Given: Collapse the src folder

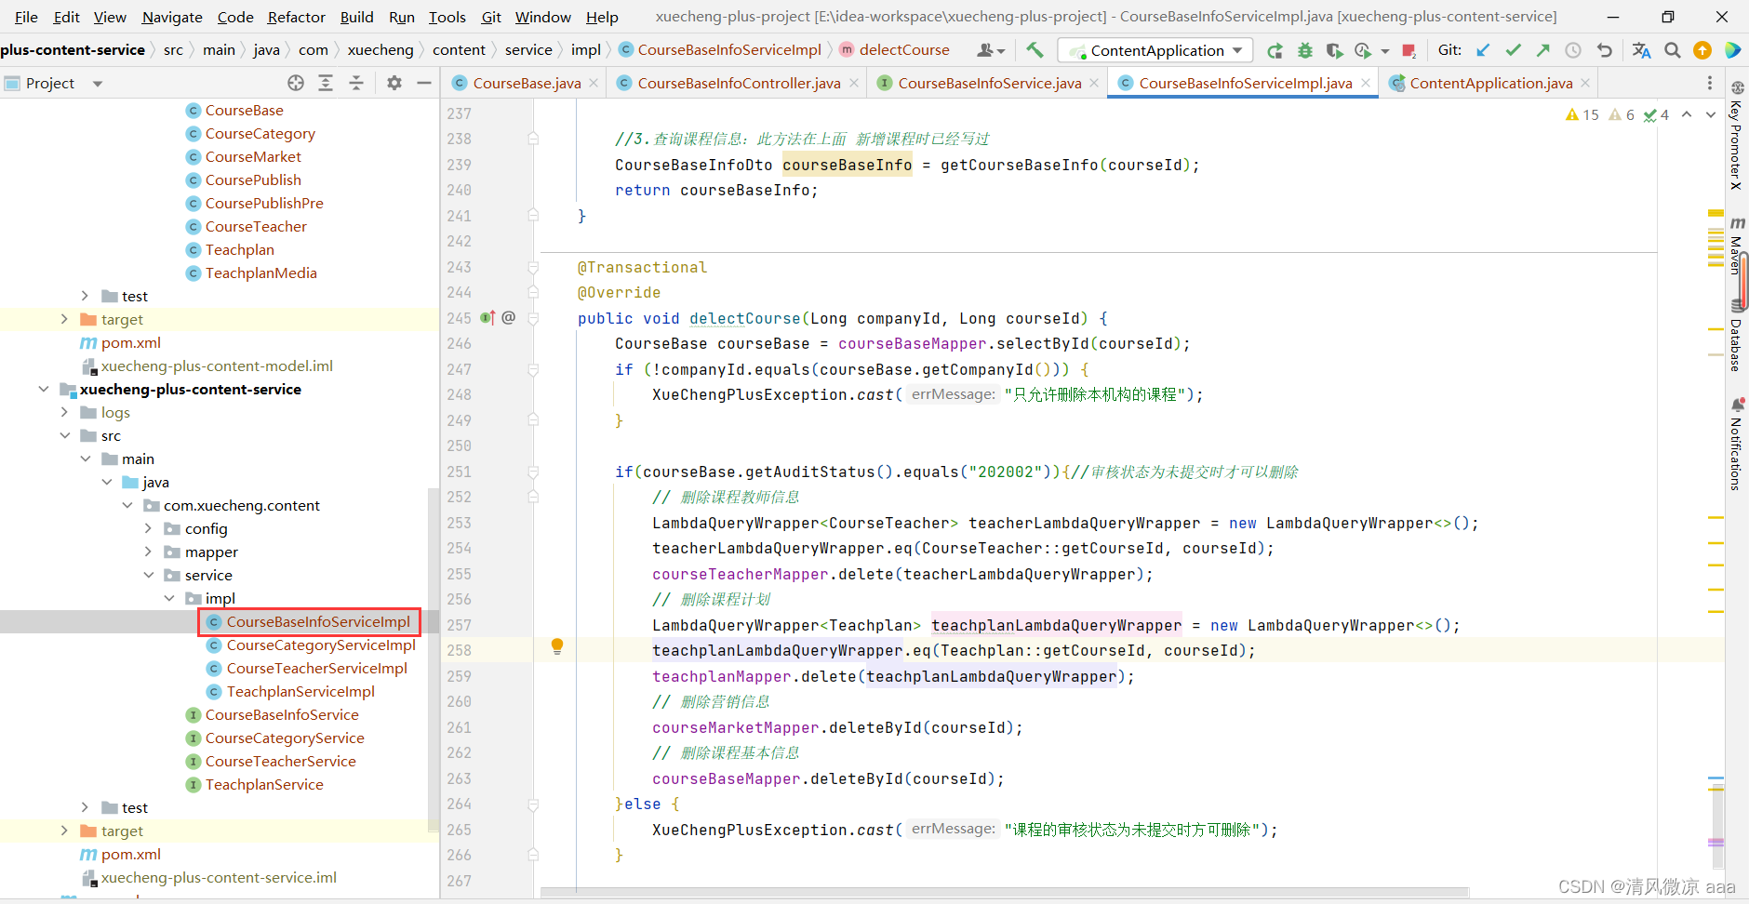Looking at the screenshot, I should point(64,435).
